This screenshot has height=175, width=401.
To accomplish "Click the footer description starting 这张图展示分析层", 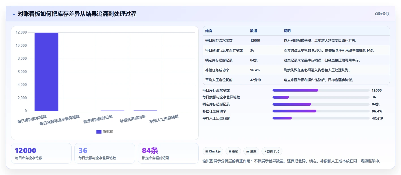I will [292, 161].
